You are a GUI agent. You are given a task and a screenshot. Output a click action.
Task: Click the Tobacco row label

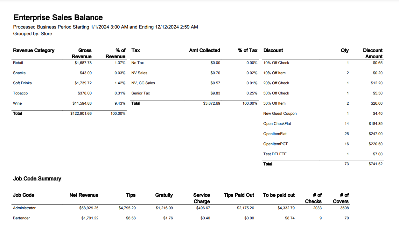[x=20, y=93]
